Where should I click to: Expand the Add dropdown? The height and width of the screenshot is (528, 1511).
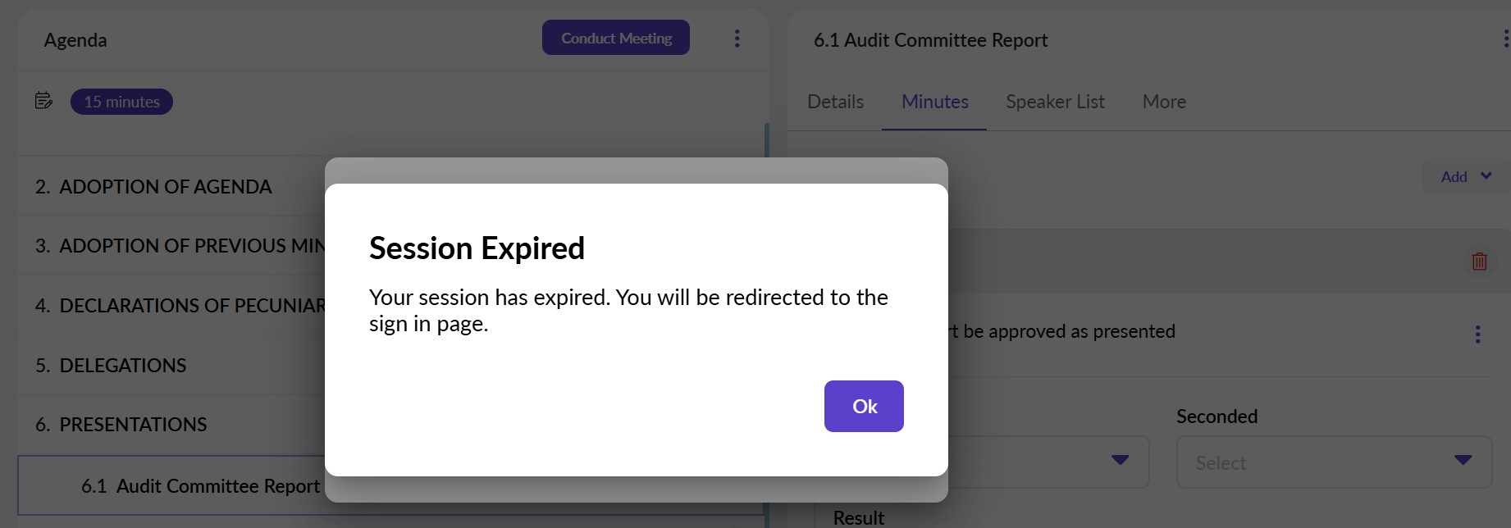1465,176
